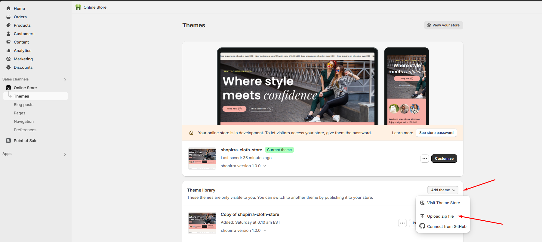Expand the Apps section chevron
Screen dimensions: 542x242
[65, 154]
